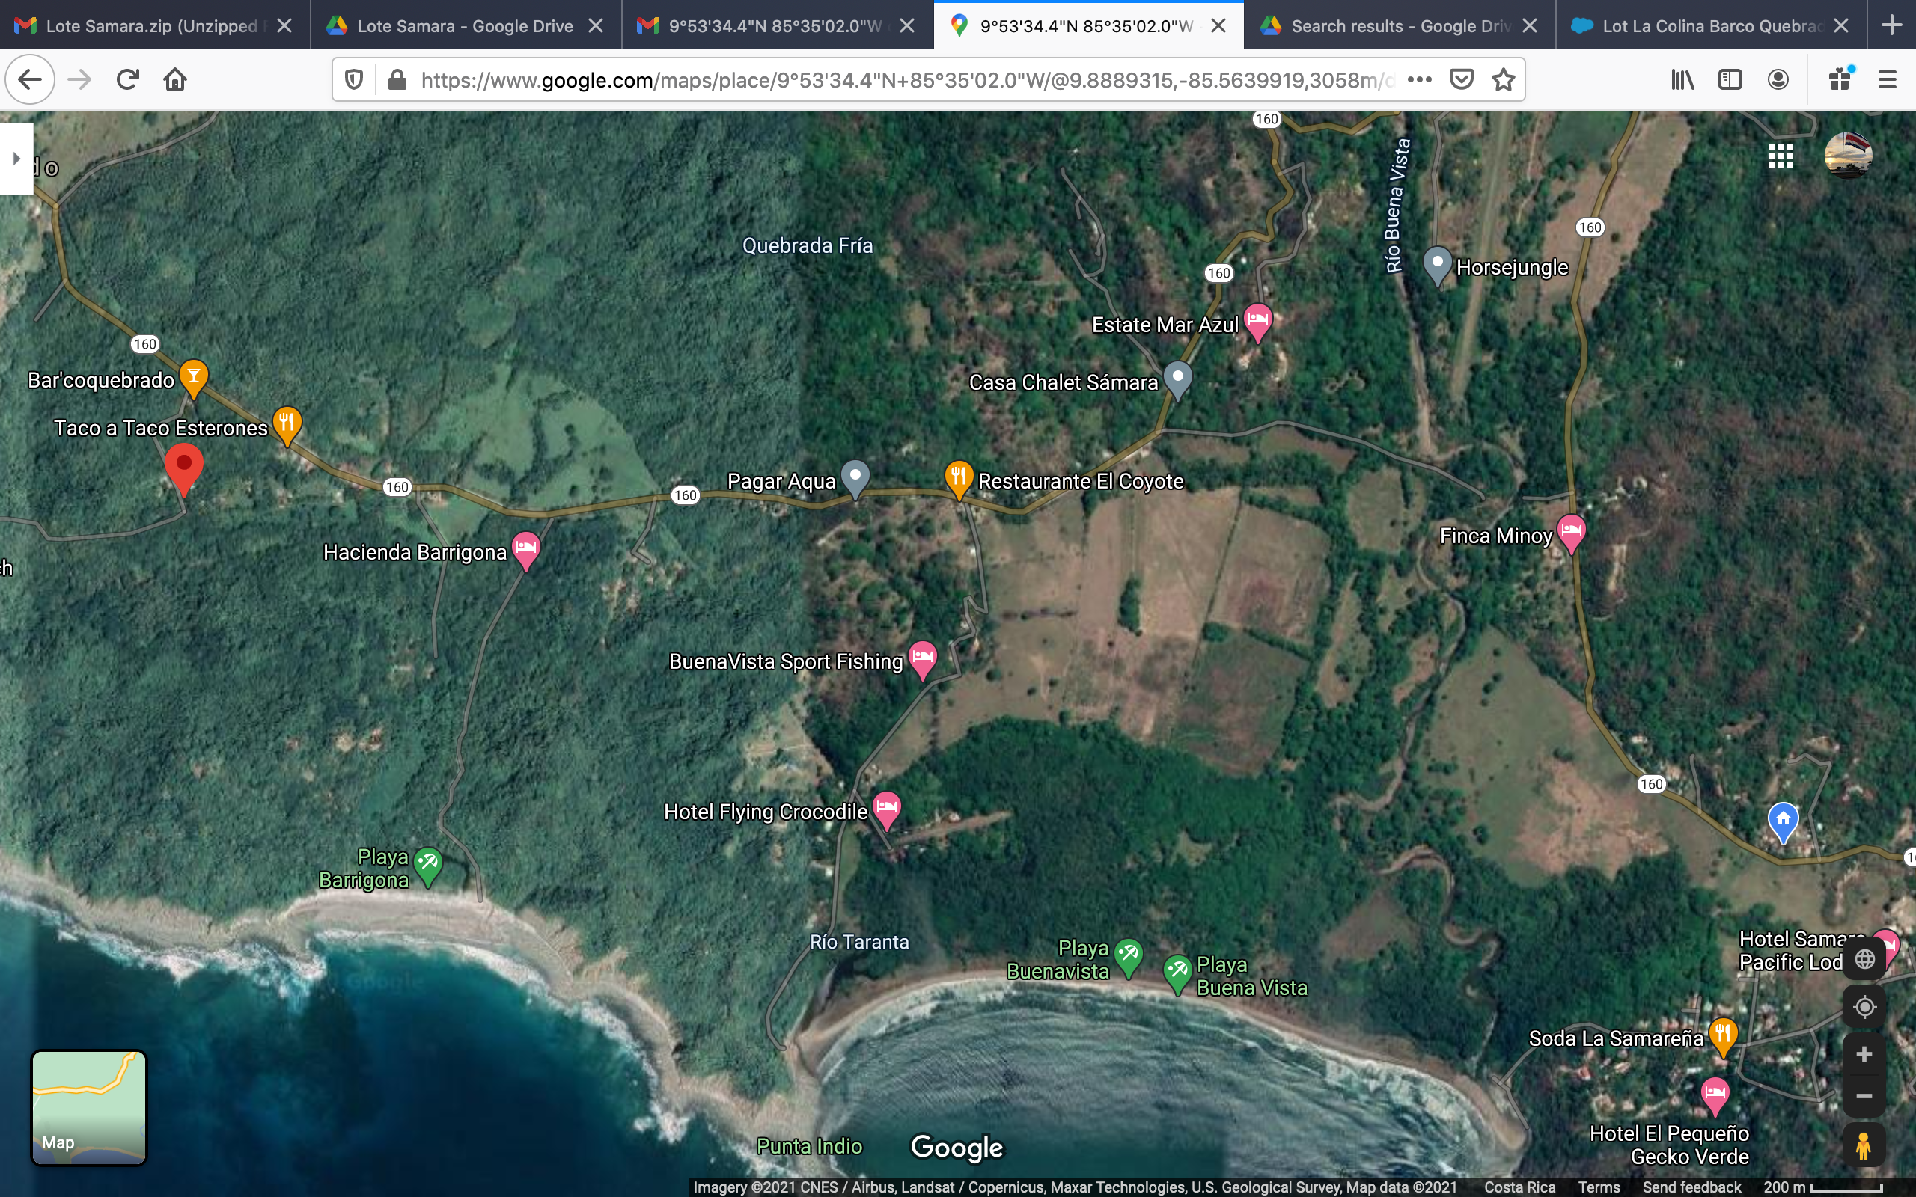Click the Send feedback link
Viewport: 1916px width, 1197px height.
coord(1691,1187)
